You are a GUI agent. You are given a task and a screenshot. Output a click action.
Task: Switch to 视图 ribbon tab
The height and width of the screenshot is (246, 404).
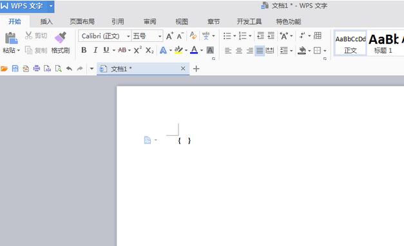[182, 22]
